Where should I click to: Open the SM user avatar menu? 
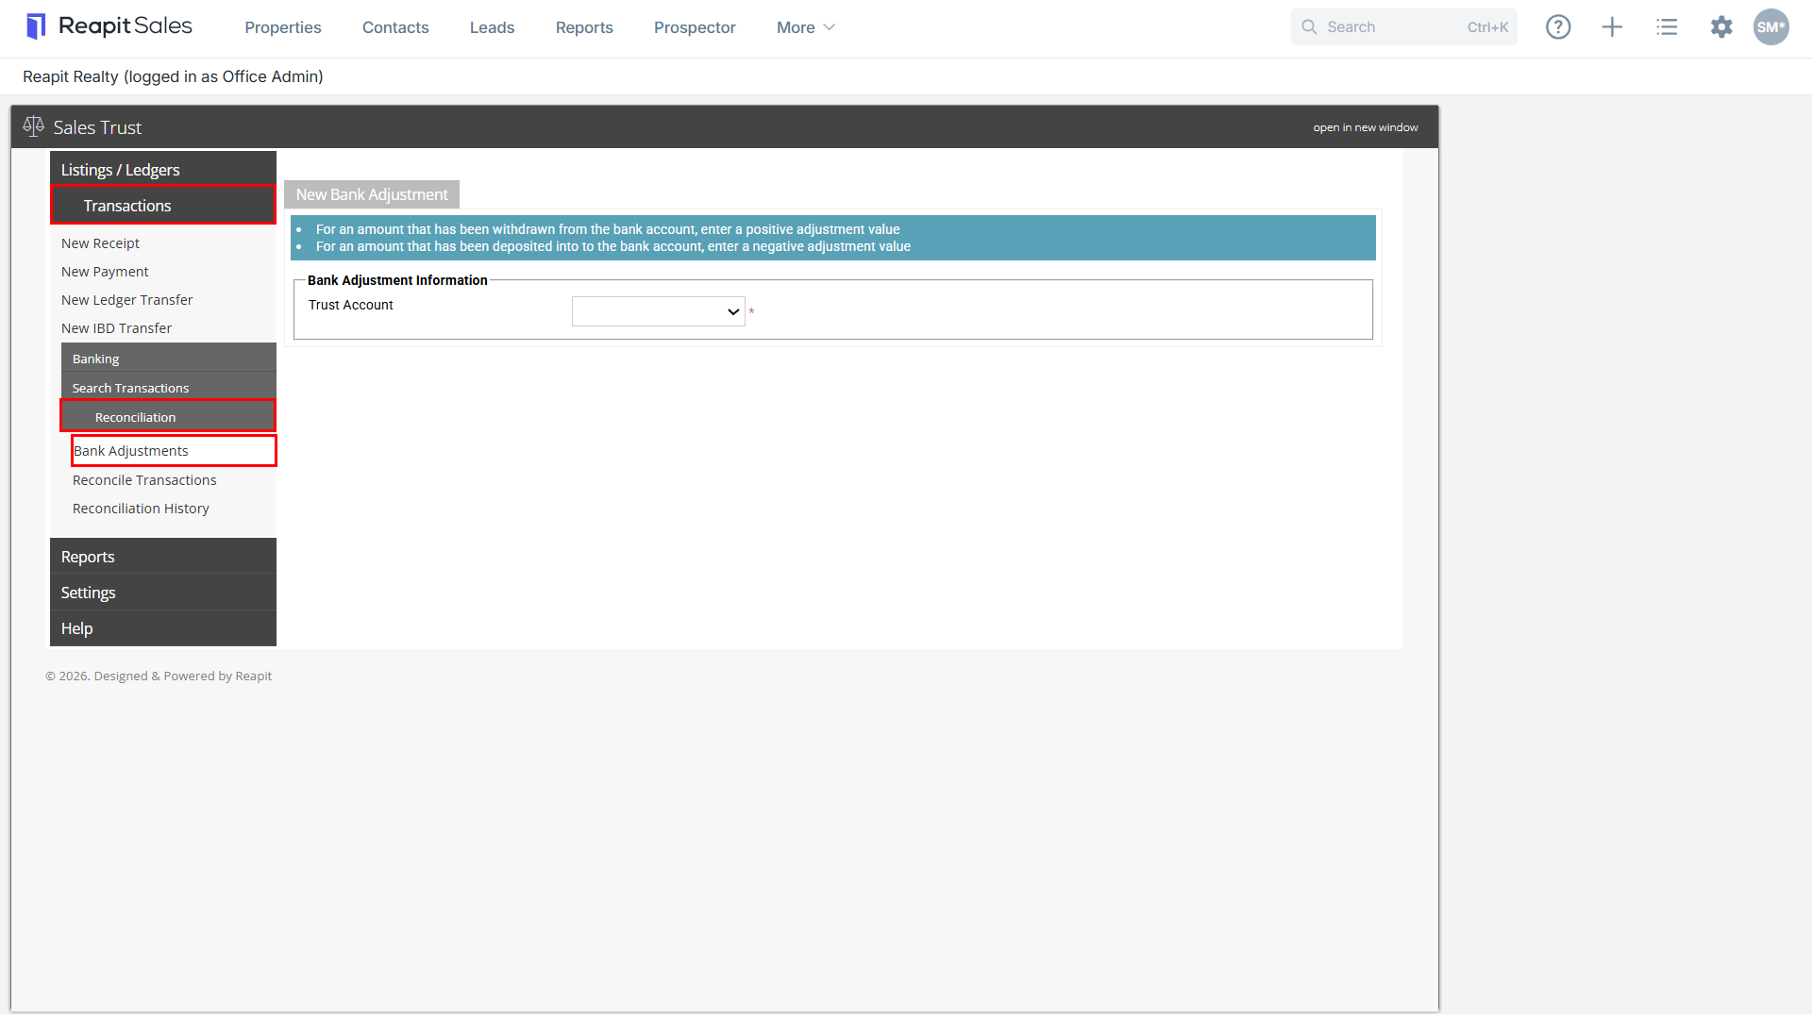(x=1770, y=27)
